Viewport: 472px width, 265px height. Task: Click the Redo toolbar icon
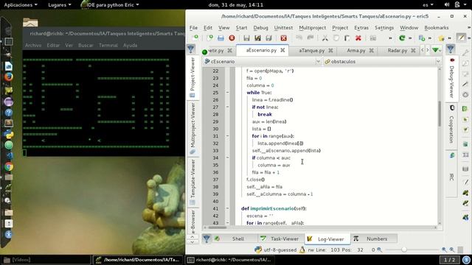[x=310, y=38]
